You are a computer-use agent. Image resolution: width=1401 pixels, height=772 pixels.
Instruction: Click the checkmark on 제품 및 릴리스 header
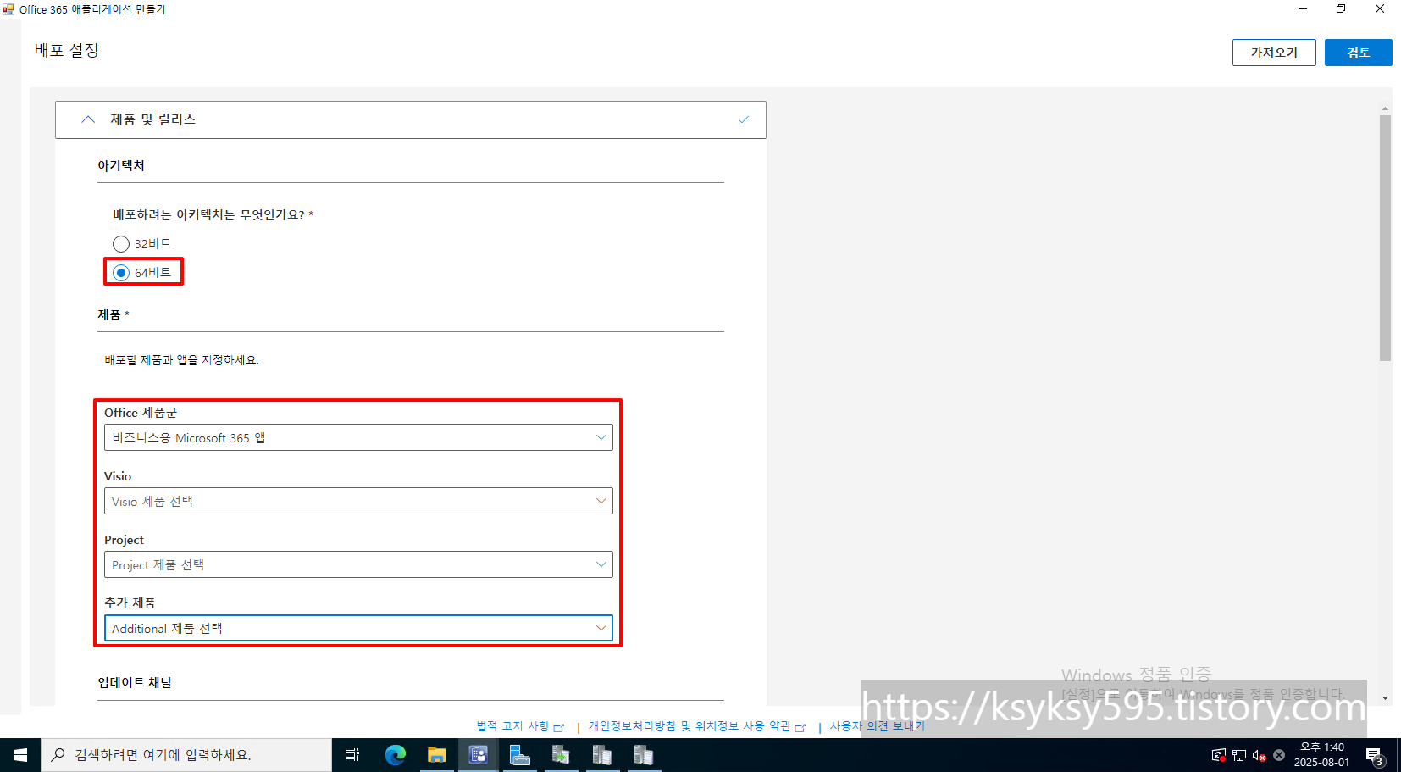tap(744, 119)
